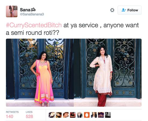Viewport: 148px width, 121px height.
Task: Click third liker avatar in row
Action: pyautogui.click(x=66, y=115)
